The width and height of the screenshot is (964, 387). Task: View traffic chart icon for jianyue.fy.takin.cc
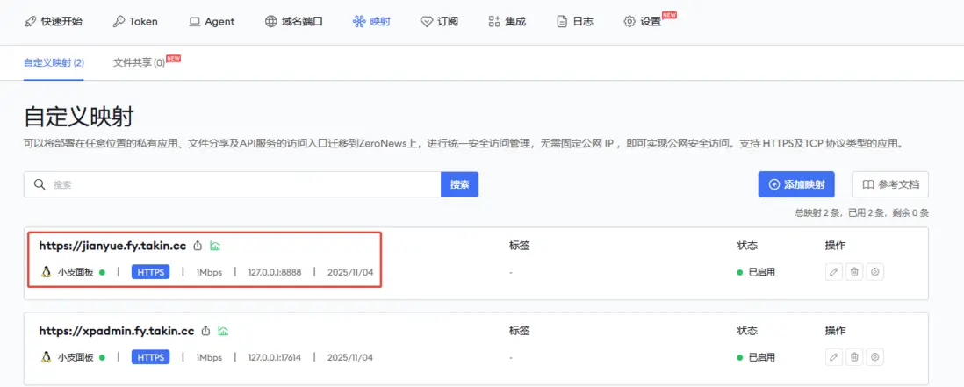click(215, 246)
